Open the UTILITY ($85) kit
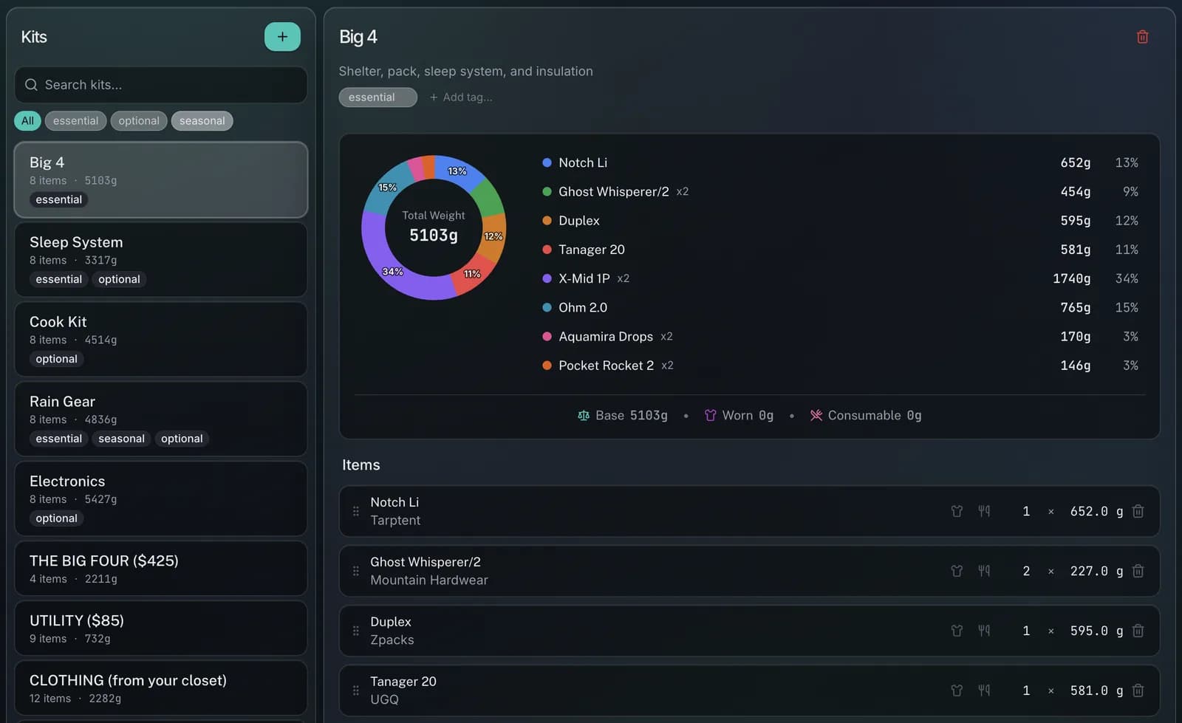The image size is (1182, 723). (161, 628)
